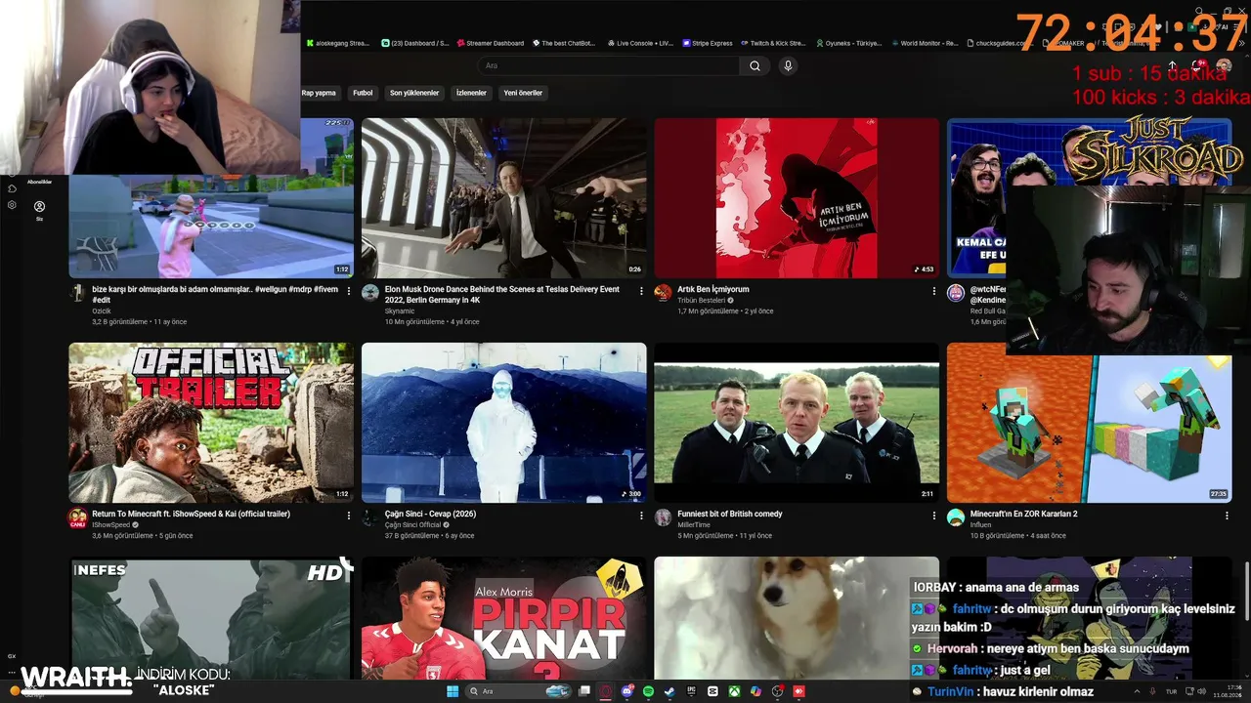This screenshot has height=703, width=1251.
Task: Open the Çağrı Sinci Official channel avatar
Action: 369,517
